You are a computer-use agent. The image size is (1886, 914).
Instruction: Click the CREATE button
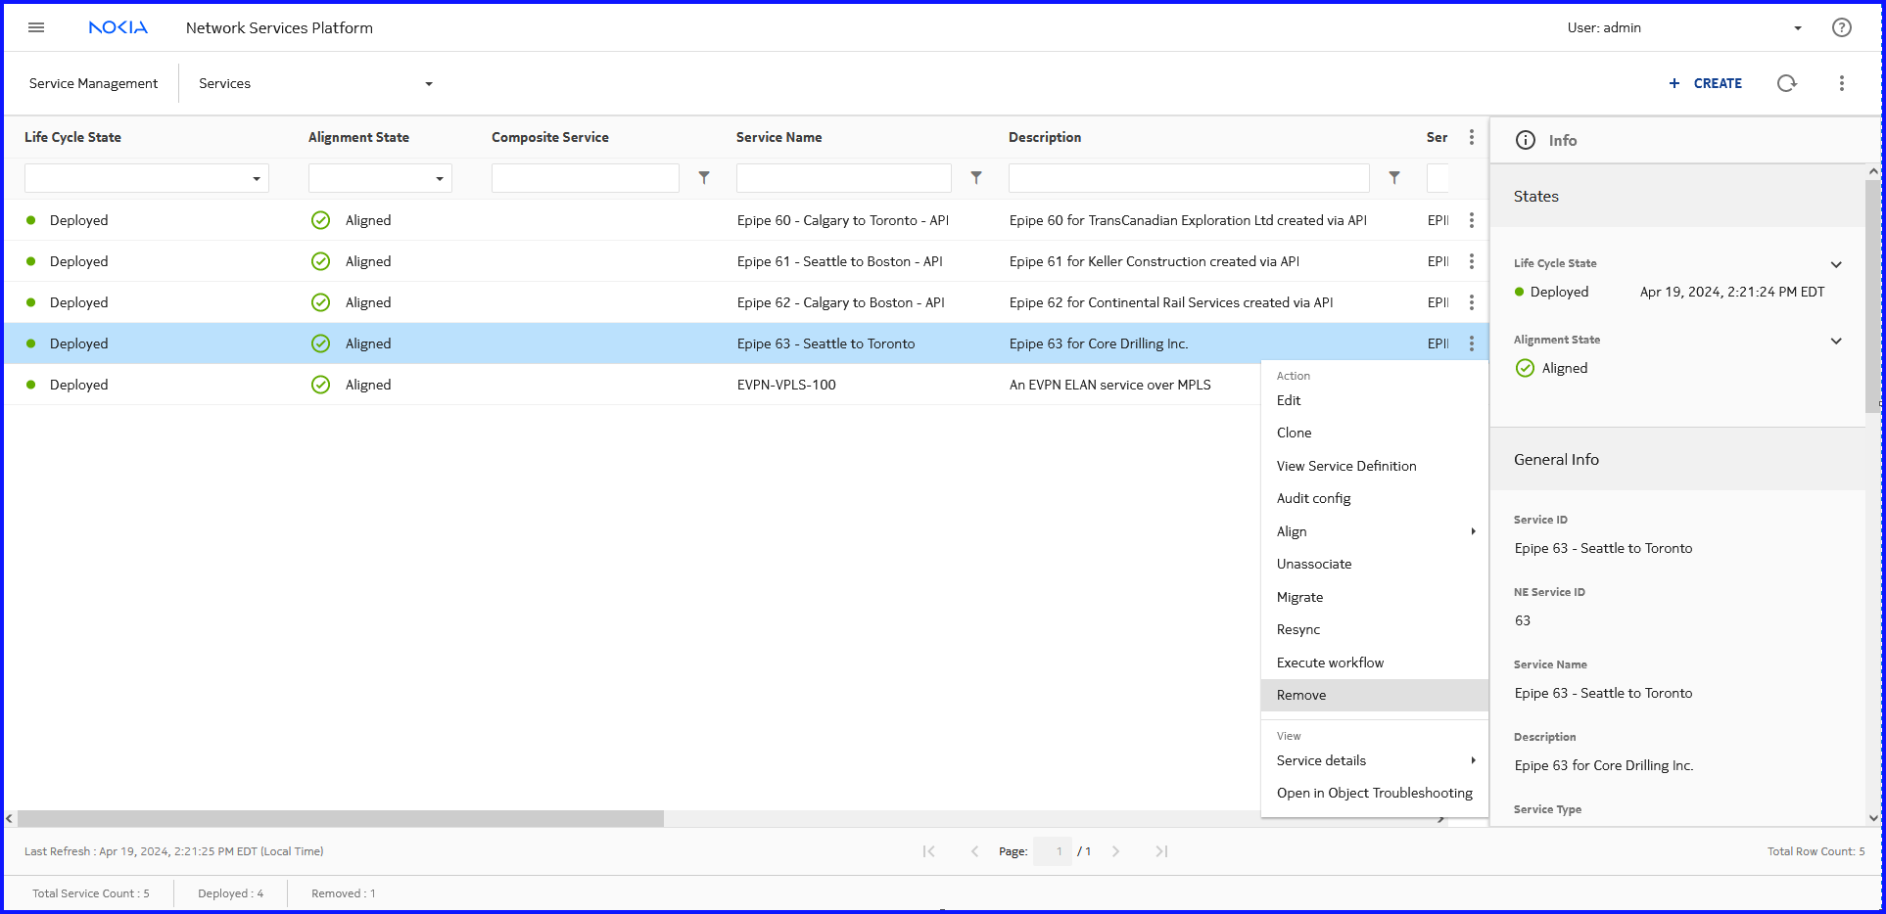pyautogui.click(x=1705, y=83)
